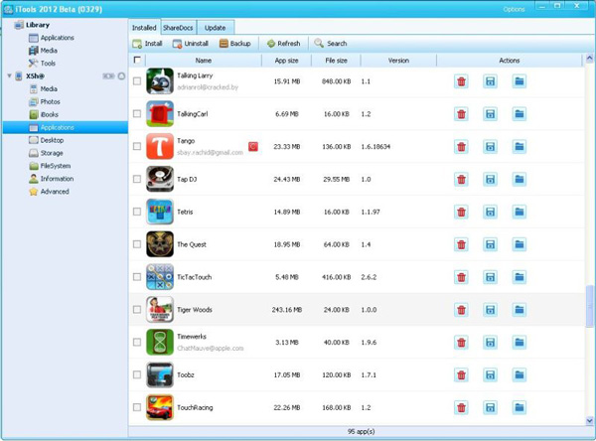596x441 pixels.
Task: Click the Install button
Action: [x=147, y=44]
